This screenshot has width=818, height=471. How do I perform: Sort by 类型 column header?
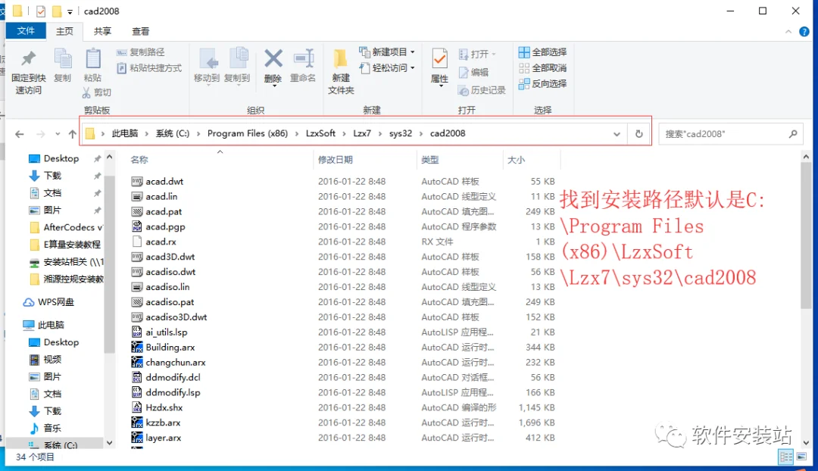(430, 160)
